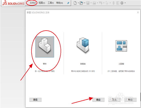Viewport: 141px width, 108px height.
Task: Click the Options gear icon
Action: 122,3
